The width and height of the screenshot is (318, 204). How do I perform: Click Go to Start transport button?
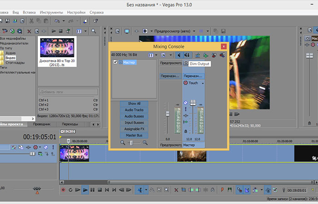107,190
